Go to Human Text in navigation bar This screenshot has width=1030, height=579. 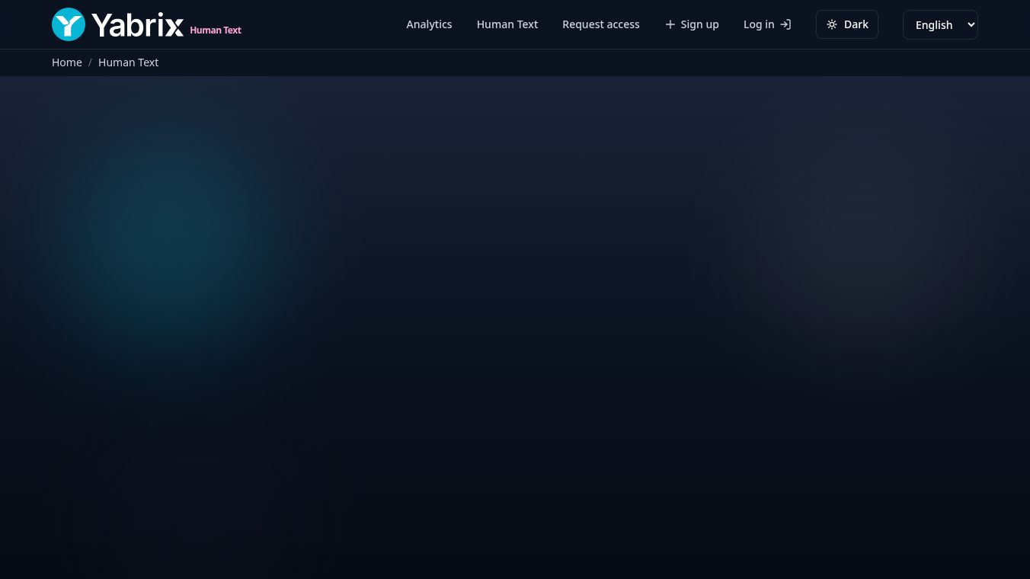[507, 24]
